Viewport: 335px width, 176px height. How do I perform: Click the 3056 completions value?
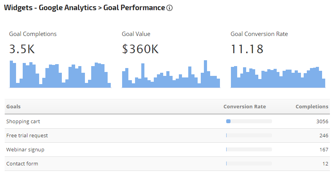tap(322, 122)
